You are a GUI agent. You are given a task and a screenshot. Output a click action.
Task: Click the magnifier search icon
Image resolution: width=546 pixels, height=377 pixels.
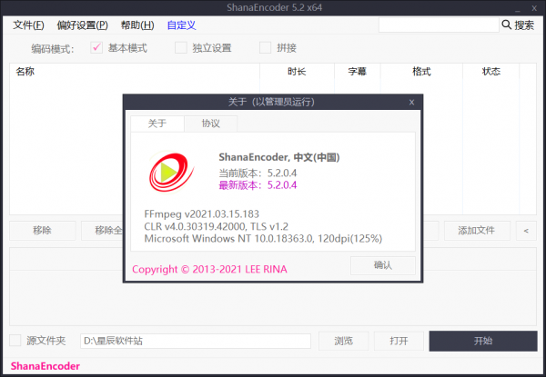[x=505, y=25]
